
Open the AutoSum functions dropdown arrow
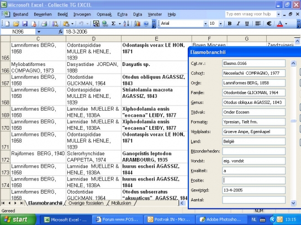[x=120, y=24]
